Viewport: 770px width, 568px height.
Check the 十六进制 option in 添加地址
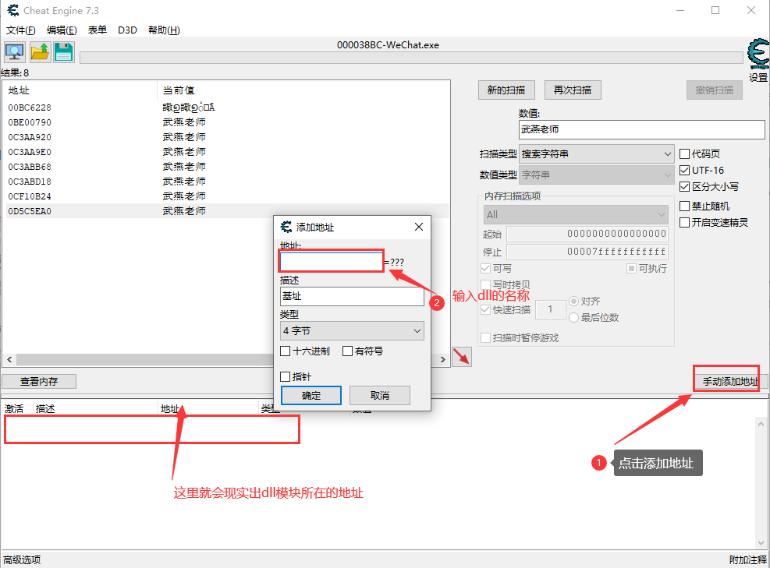pyautogui.click(x=285, y=351)
